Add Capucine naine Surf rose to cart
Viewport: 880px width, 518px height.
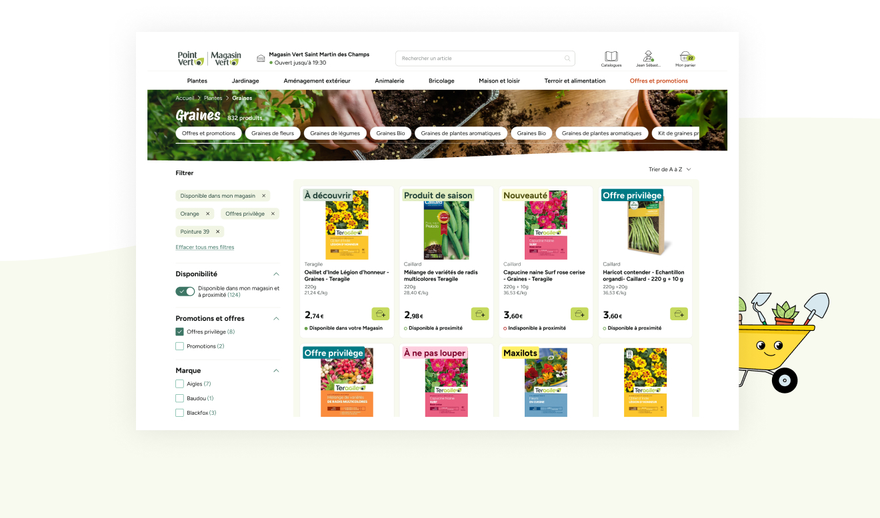tap(579, 314)
